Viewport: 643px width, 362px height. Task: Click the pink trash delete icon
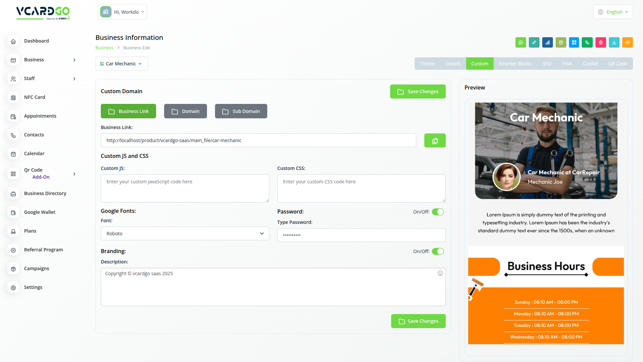(600, 43)
